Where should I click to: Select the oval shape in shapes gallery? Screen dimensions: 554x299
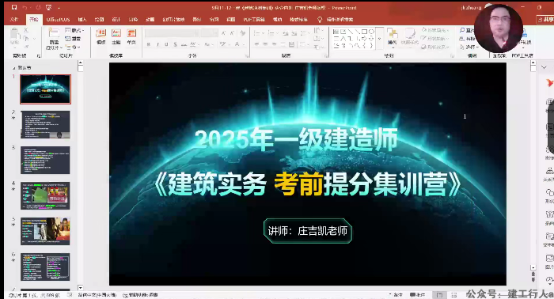pos(371,32)
